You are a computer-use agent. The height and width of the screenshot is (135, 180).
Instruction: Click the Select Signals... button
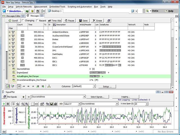pyautogui.click(x=97, y=97)
